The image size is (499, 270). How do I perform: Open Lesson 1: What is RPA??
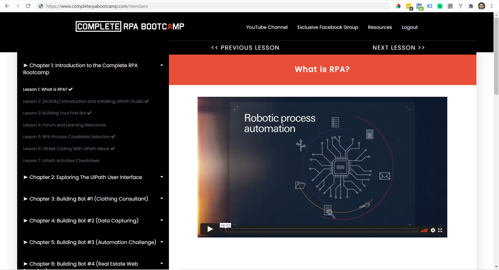(x=48, y=89)
